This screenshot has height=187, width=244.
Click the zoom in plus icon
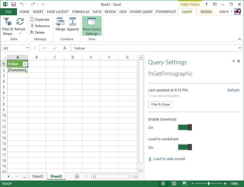[225, 184]
